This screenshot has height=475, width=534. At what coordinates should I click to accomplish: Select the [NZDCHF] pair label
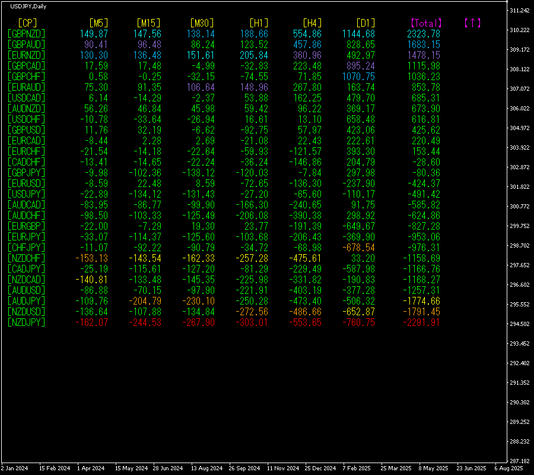(x=27, y=258)
